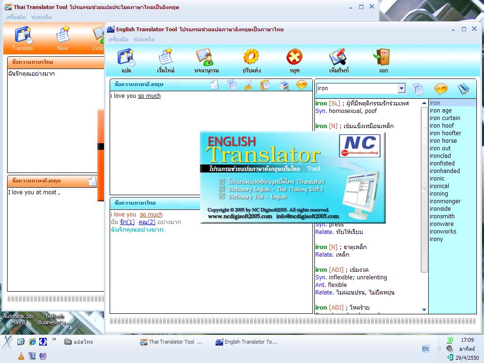Click the คุณ(2) link in translation

click(x=147, y=222)
